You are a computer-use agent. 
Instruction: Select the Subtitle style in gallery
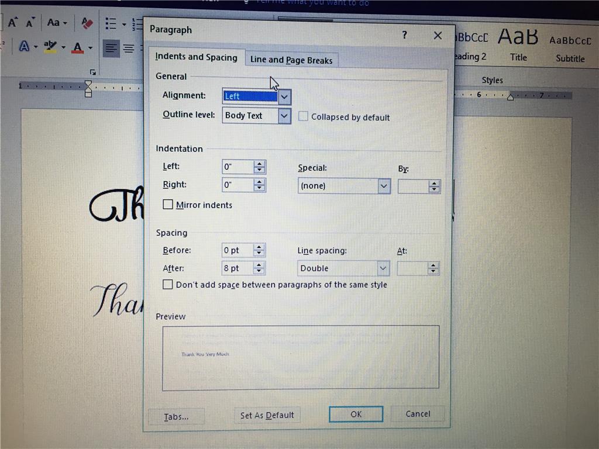pos(570,49)
